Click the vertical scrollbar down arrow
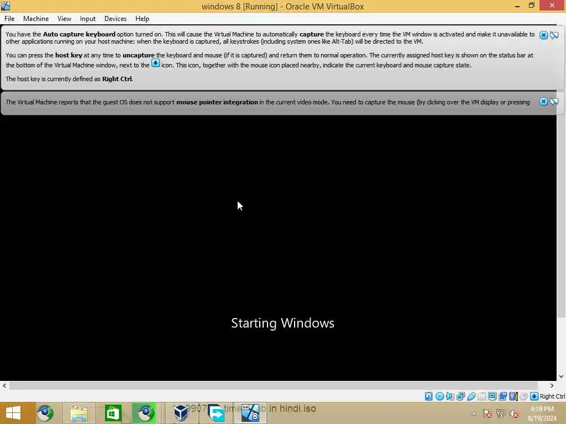 point(561,376)
